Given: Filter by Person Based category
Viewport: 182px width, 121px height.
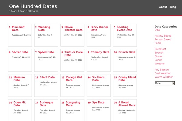Looking at the screenshot, I should [x=163, y=39].
